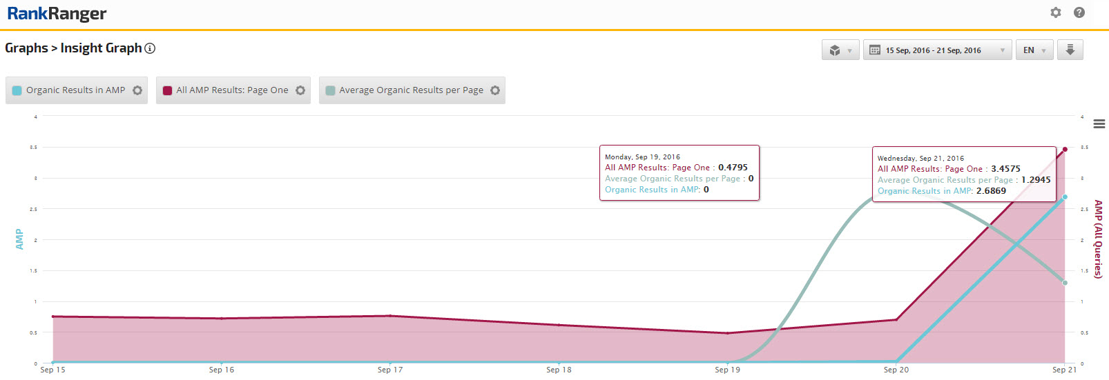Click the Sep 19 point on the graph
The width and height of the screenshot is (1109, 380).
point(727,333)
